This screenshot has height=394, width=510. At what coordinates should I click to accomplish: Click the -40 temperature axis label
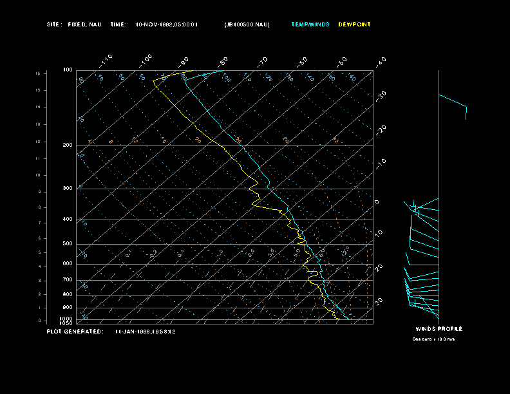(x=381, y=61)
